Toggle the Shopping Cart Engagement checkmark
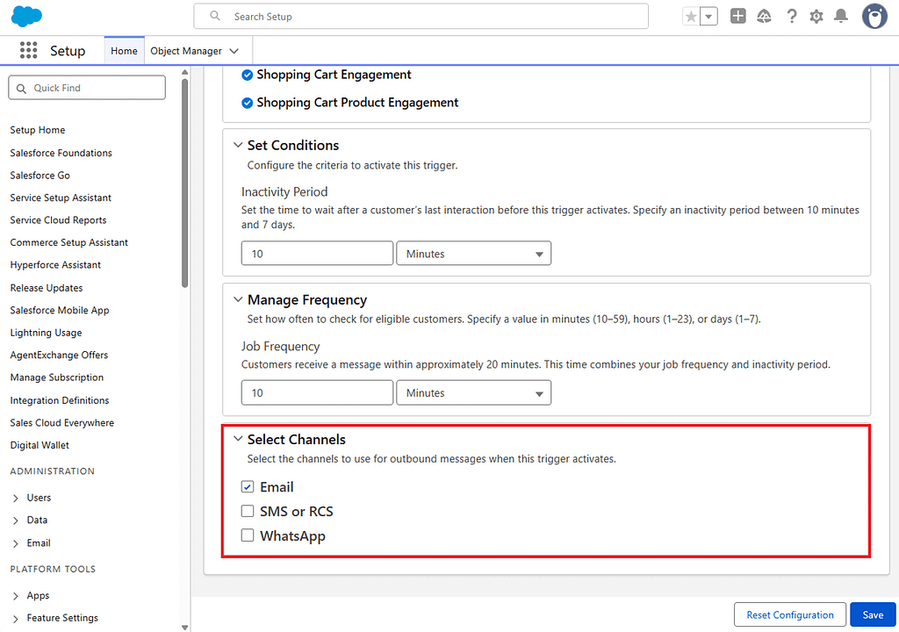The height and width of the screenshot is (632, 899). click(x=247, y=75)
